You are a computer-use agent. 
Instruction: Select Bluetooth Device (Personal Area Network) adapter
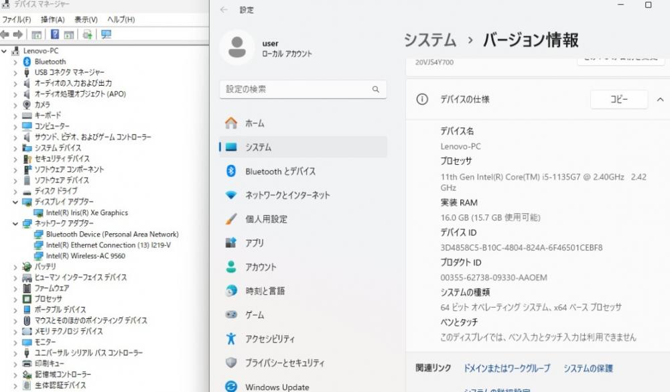[113, 235]
